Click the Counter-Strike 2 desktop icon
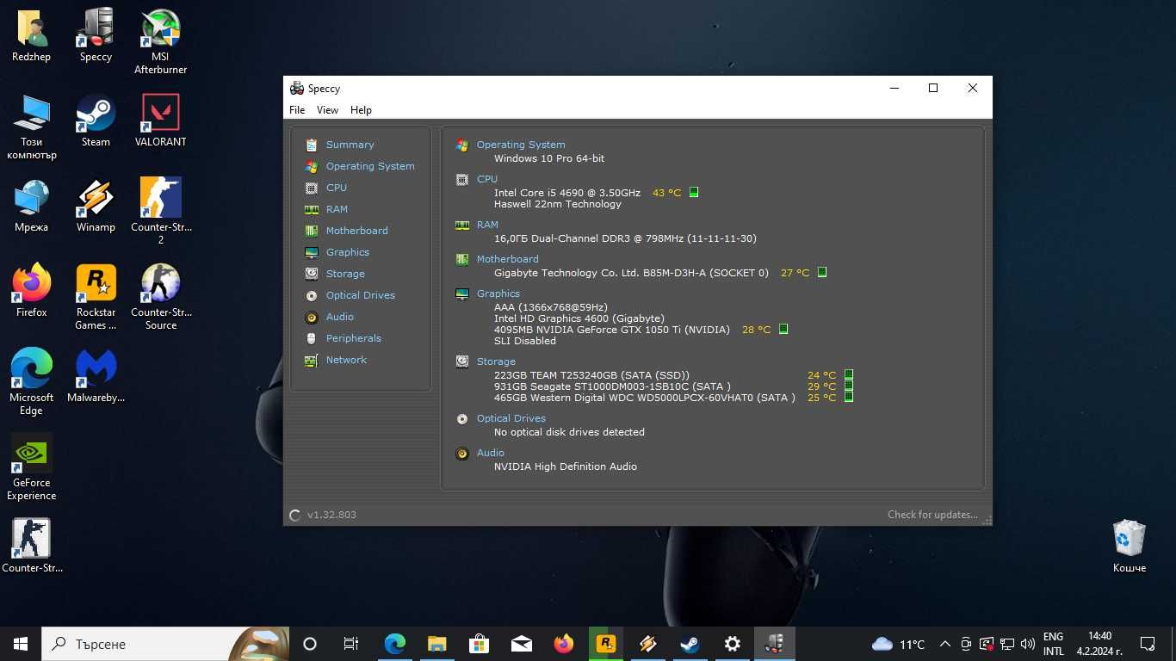The width and height of the screenshot is (1176, 661). tap(160, 212)
